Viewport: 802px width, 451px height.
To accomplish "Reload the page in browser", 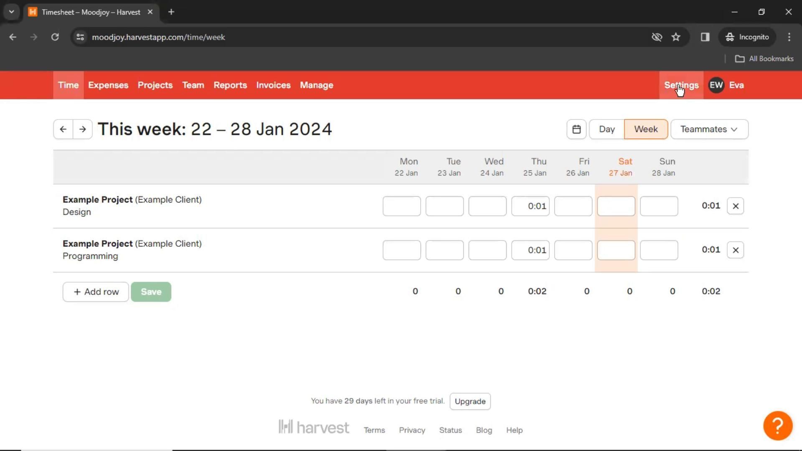I will (x=55, y=37).
